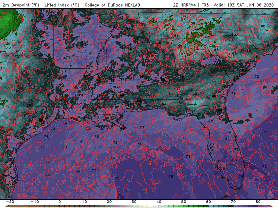Click the -20 label on color scale
Screen dimensions: 278x208
[x=10, y=202]
